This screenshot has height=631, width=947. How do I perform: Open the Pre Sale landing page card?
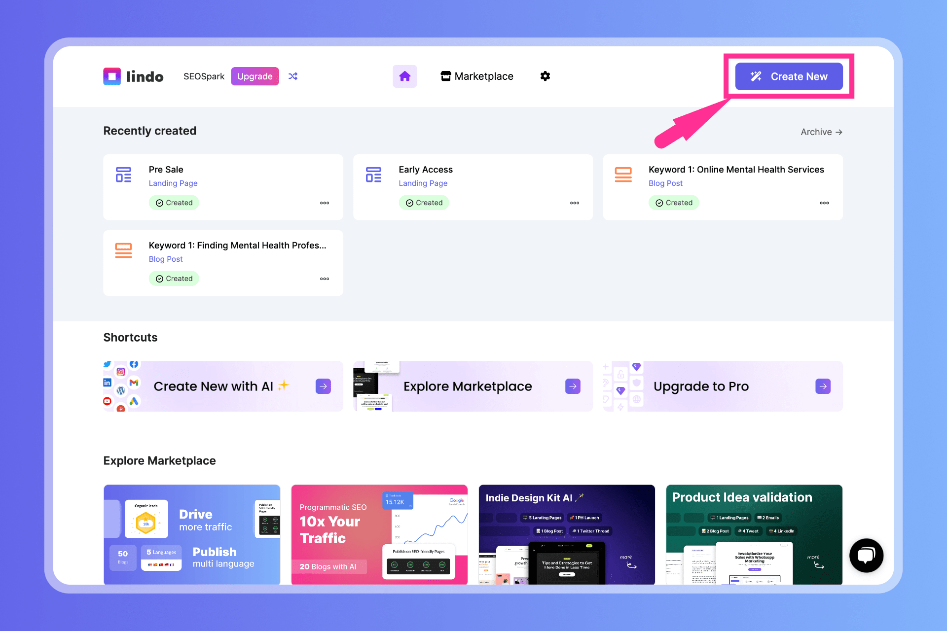click(223, 187)
